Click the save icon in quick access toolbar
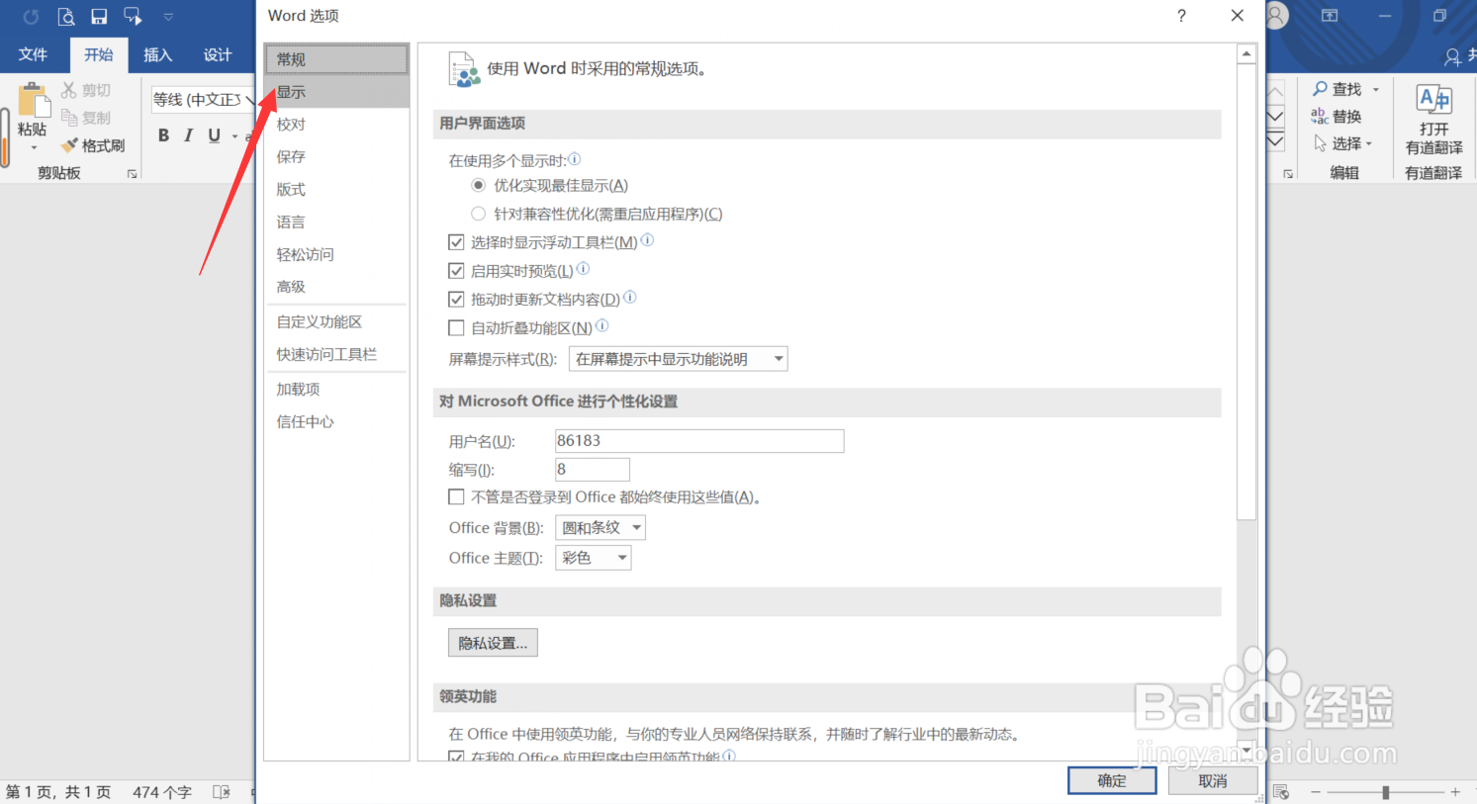 [99, 16]
